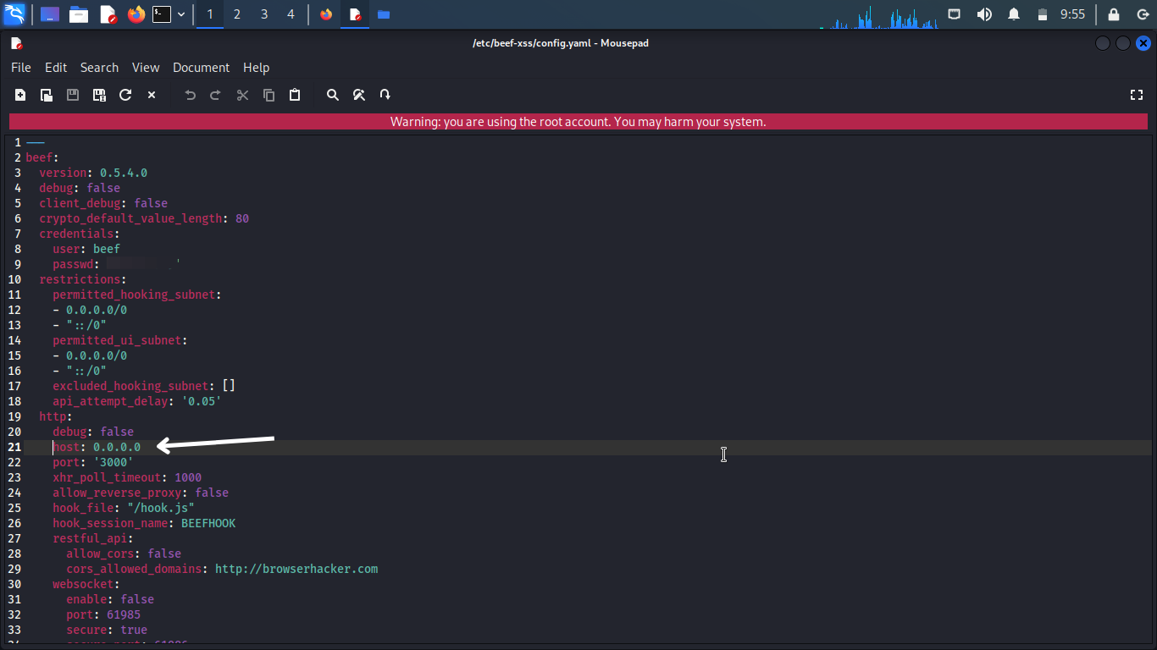The image size is (1157, 650).
Task: Launch Firefox from the taskbar
Action: pyautogui.click(x=136, y=14)
